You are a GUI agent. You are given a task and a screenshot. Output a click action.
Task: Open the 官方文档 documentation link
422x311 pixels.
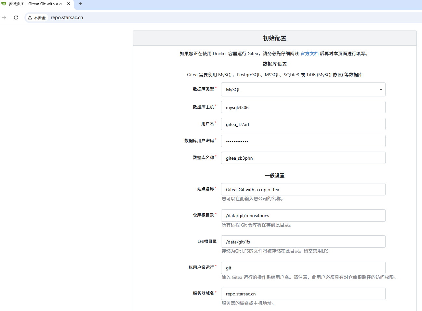click(x=309, y=53)
